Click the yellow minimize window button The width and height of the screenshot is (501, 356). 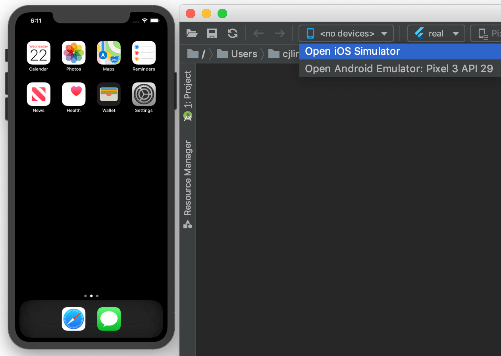206,13
